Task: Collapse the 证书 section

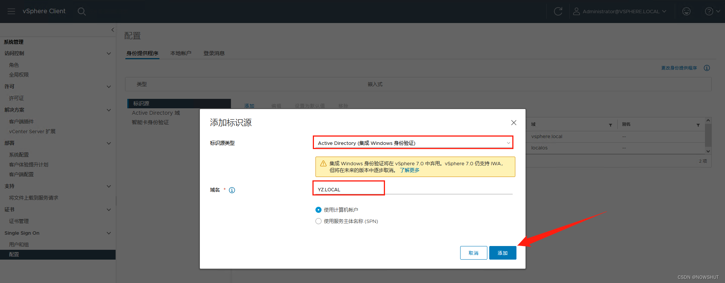Action: (x=109, y=209)
